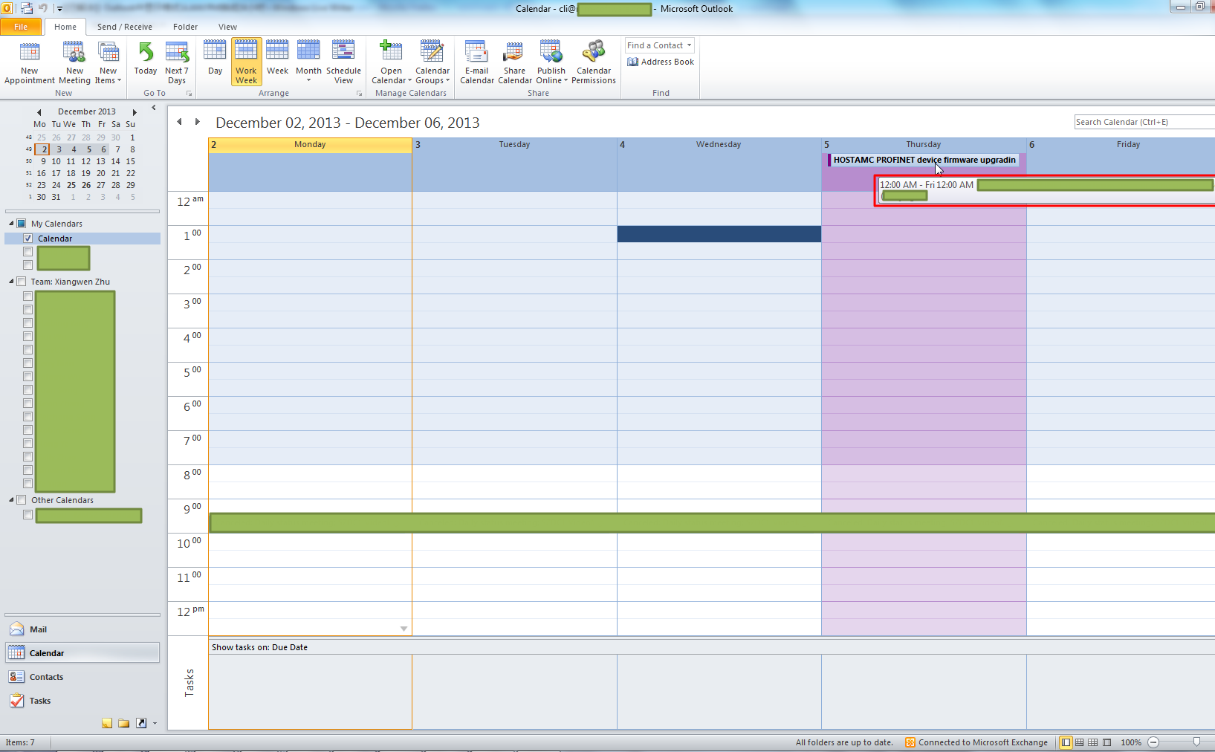Check the My Calendars group checkbox

(x=22, y=223)
